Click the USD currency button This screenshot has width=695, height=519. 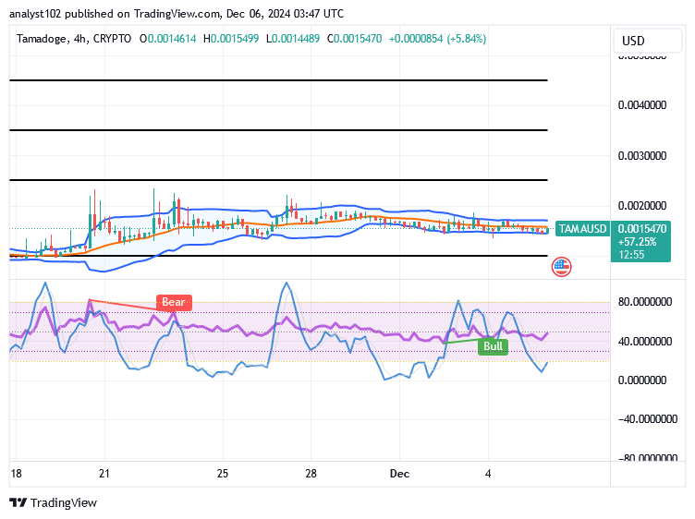(x=647, y=41)
